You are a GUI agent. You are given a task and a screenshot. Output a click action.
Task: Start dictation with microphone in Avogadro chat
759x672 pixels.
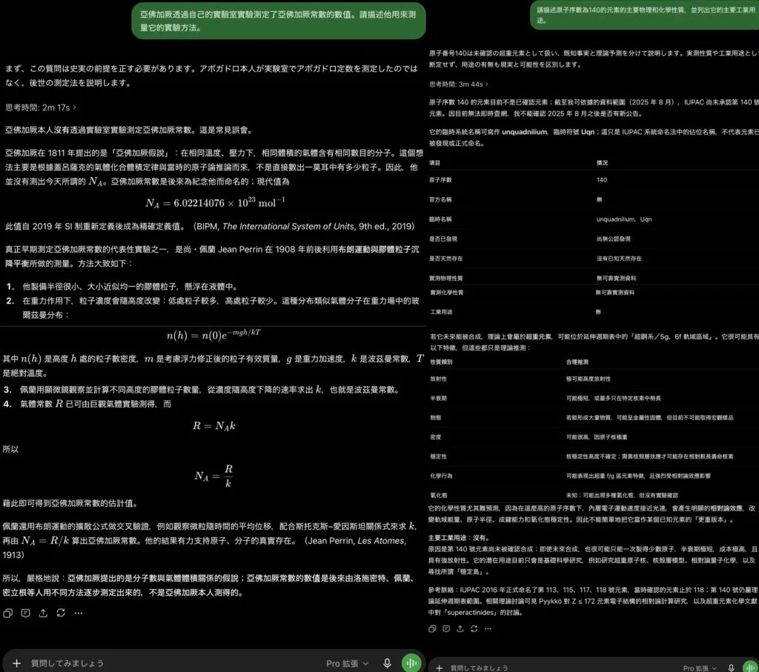[x=387, y=663]
